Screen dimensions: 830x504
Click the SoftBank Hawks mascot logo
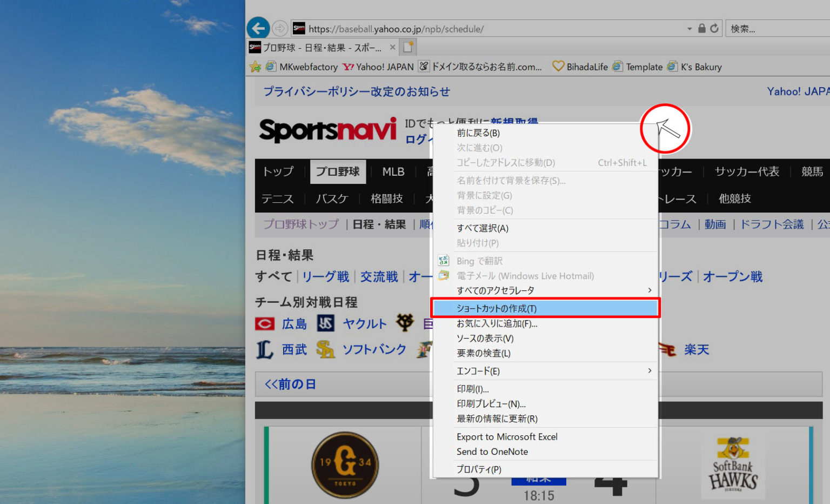pyautogui.click(x=733, y=464)
